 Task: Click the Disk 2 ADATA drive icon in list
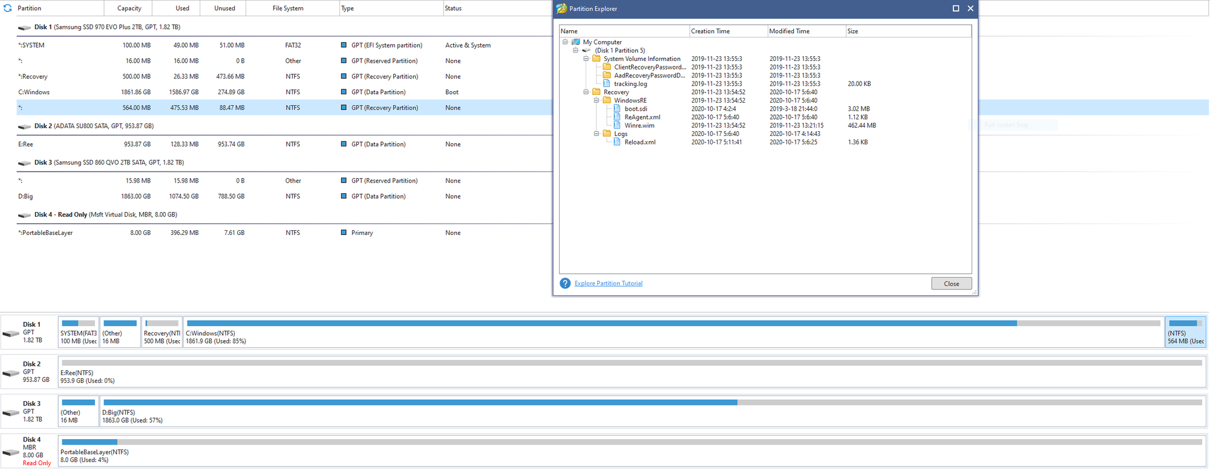point(24,127)
